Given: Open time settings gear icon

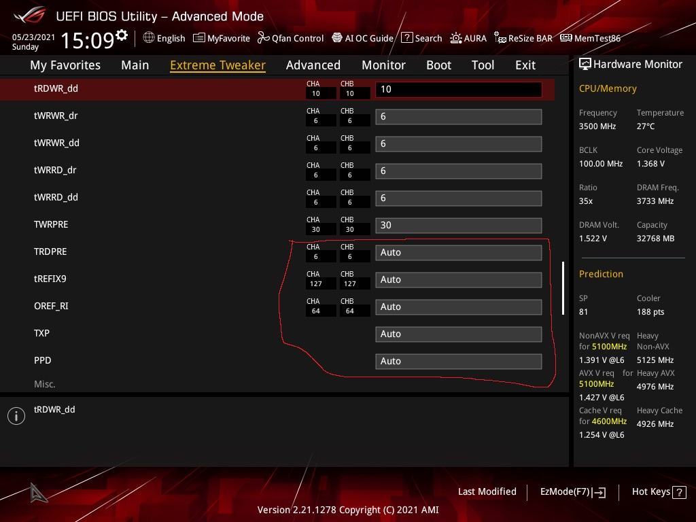Looking at the screenshot, I should coord(122,35).
